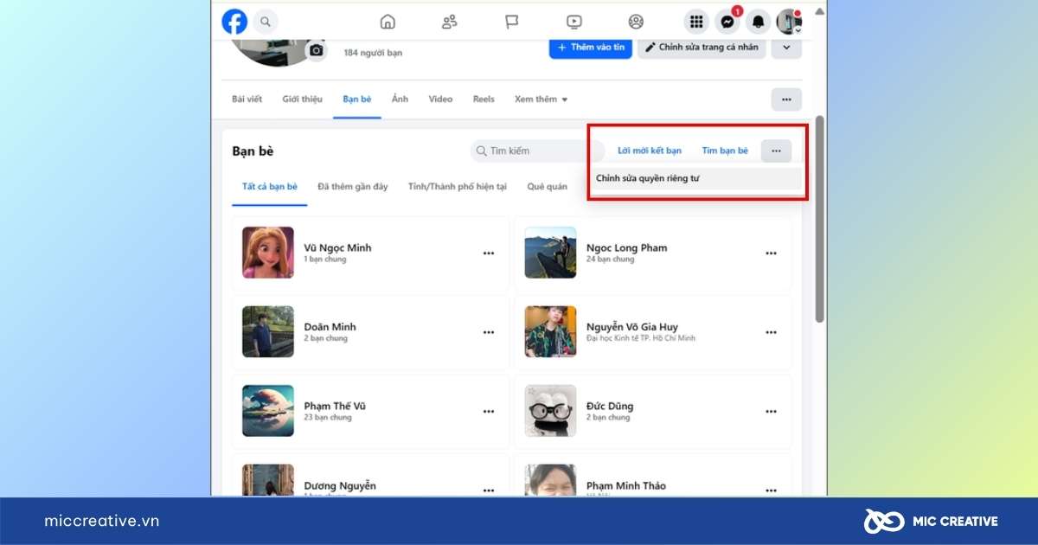1038x545 pixels.
Task: Open options for Vũ Ngọc Minh
Action: point(489,253)
